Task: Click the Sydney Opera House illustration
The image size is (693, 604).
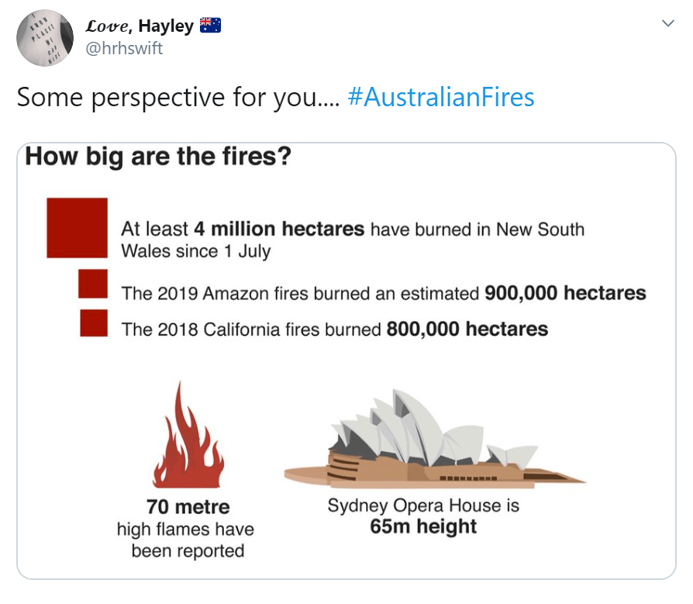Action: point(433,443)
